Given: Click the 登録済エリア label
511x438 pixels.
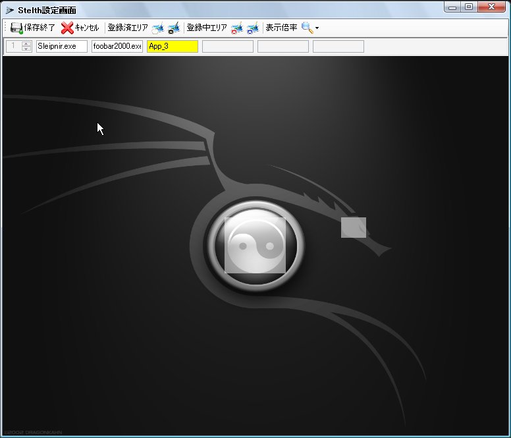Looking at the screenshot, I should pos(128,28).
